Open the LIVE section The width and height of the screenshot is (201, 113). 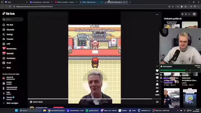(x=6, y=44)
